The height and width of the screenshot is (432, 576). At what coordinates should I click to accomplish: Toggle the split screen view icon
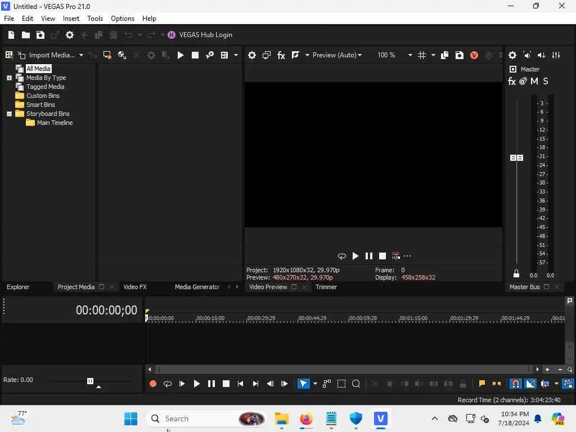295,55
